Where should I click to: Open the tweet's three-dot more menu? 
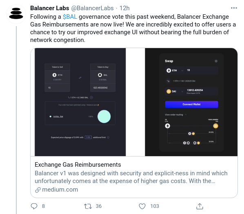[234, 8]
